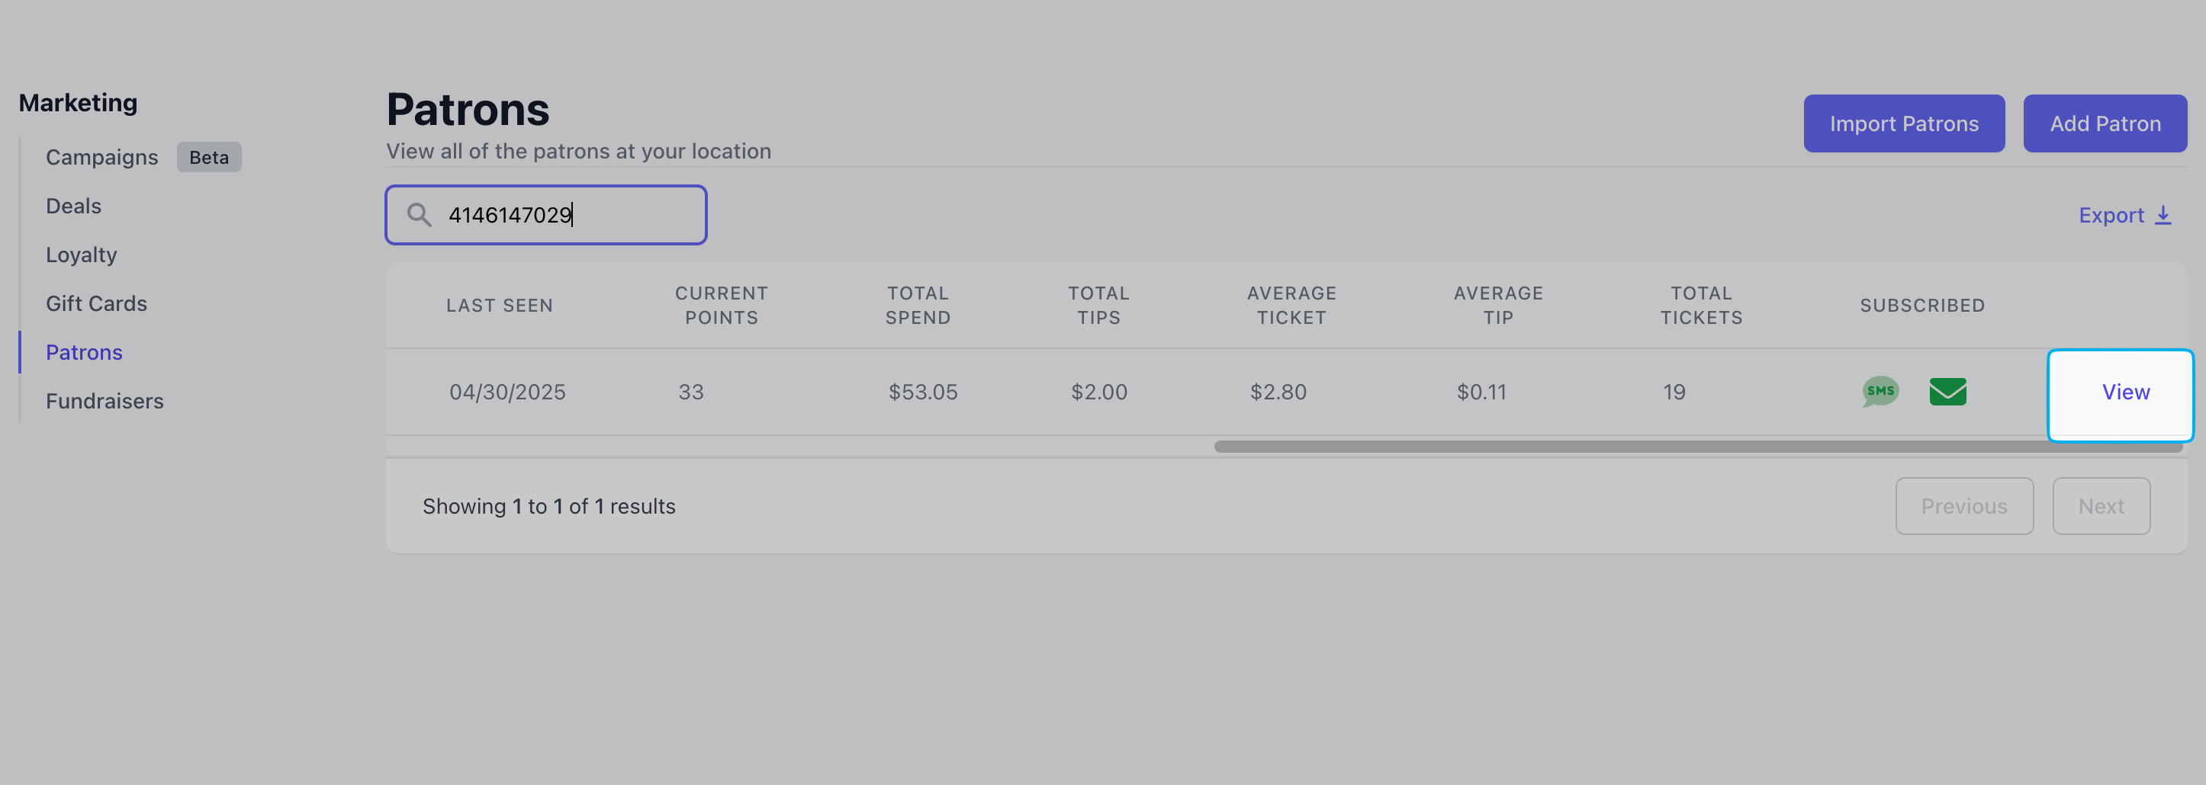The width and height of the screenshot is (2206, 785).
Task: Click the Export download arrow icon
Action: pyautogui.click(x=2163, y=215)
